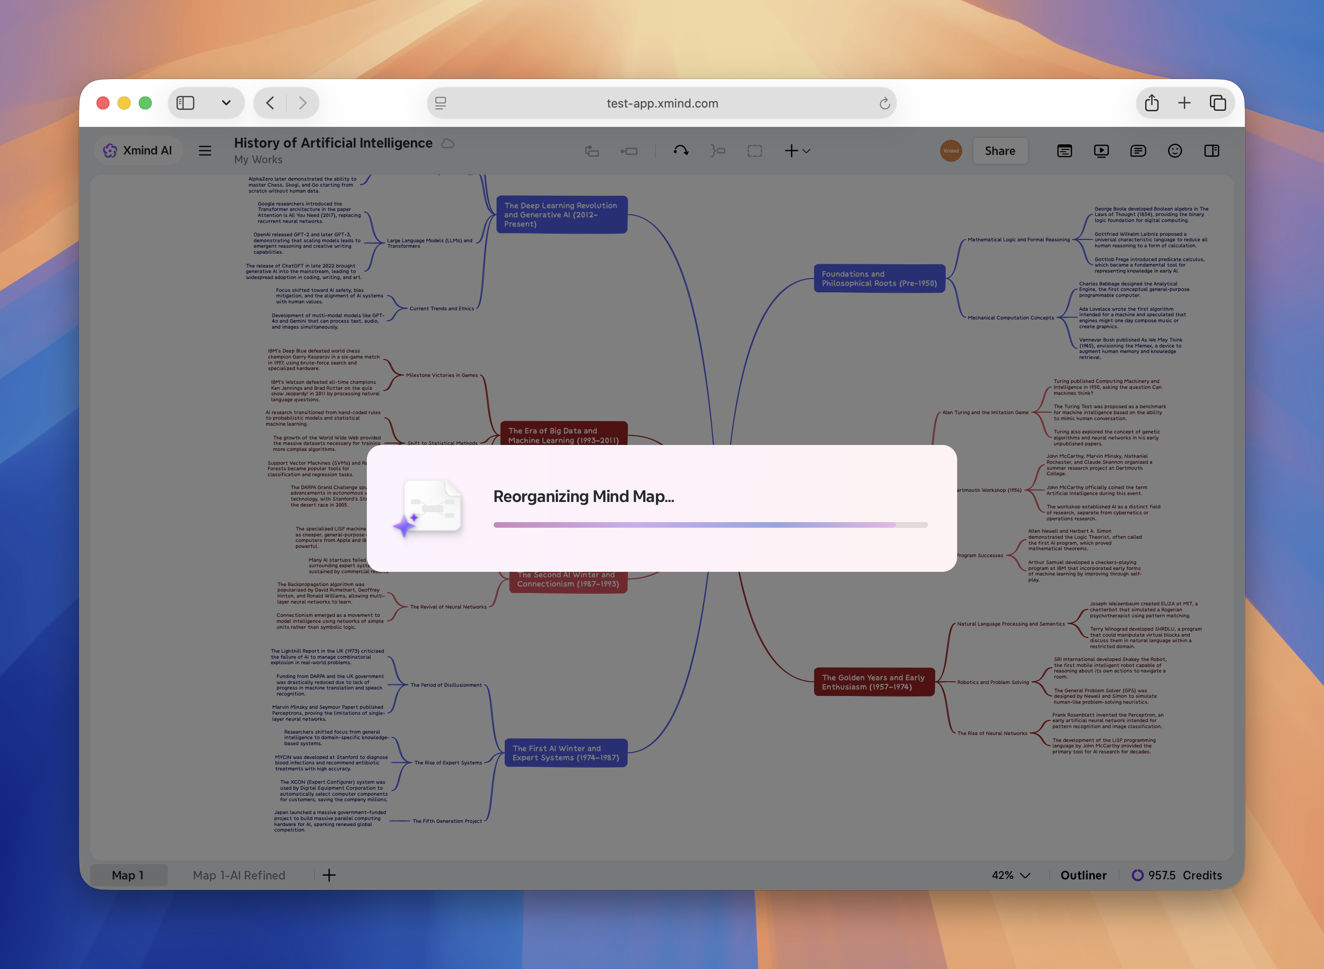Add a relationship arrow
The width and height of the screenshot is (1324, 969).
[x=681, y=151]
